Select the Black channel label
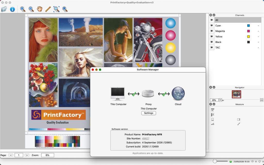The image size is (264, 165). pos(218,42)
